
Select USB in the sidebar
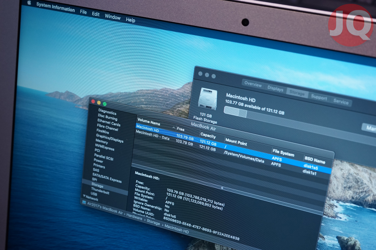coord(94,194)
